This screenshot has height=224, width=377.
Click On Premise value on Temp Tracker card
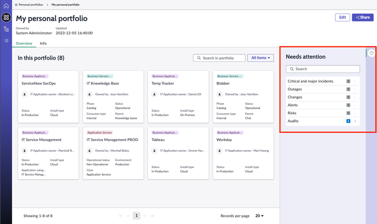pyautogui.click(x=187, y=115)
